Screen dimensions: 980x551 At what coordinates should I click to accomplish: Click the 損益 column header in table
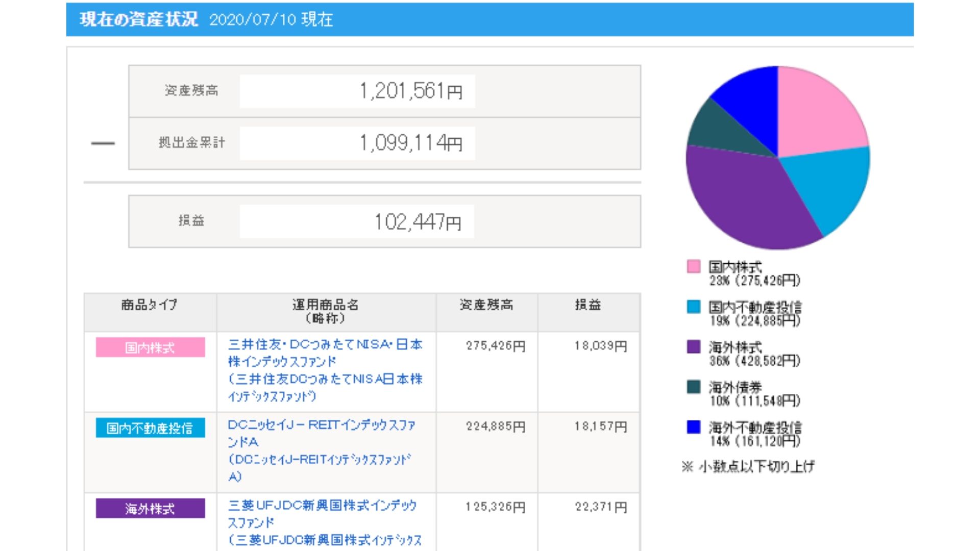(x=588, y=305)
